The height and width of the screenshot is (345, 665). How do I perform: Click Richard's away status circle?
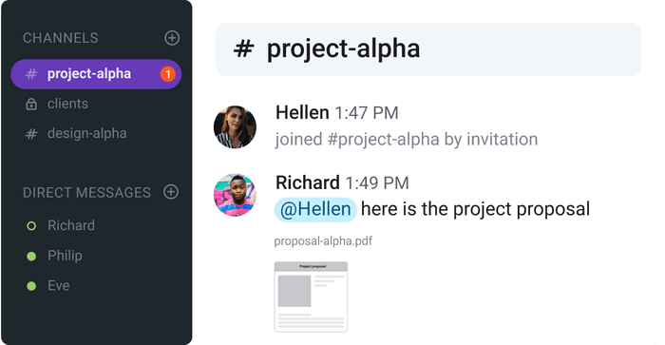(x=31, y=226)
